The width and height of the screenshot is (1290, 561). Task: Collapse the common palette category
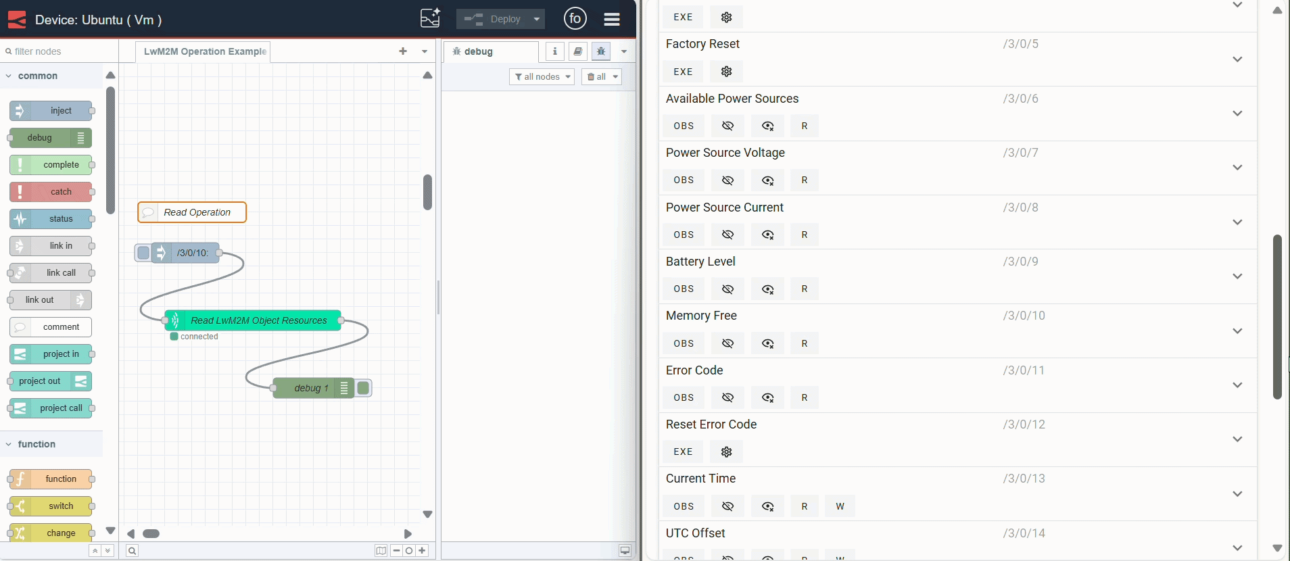[x=38, y=76]
